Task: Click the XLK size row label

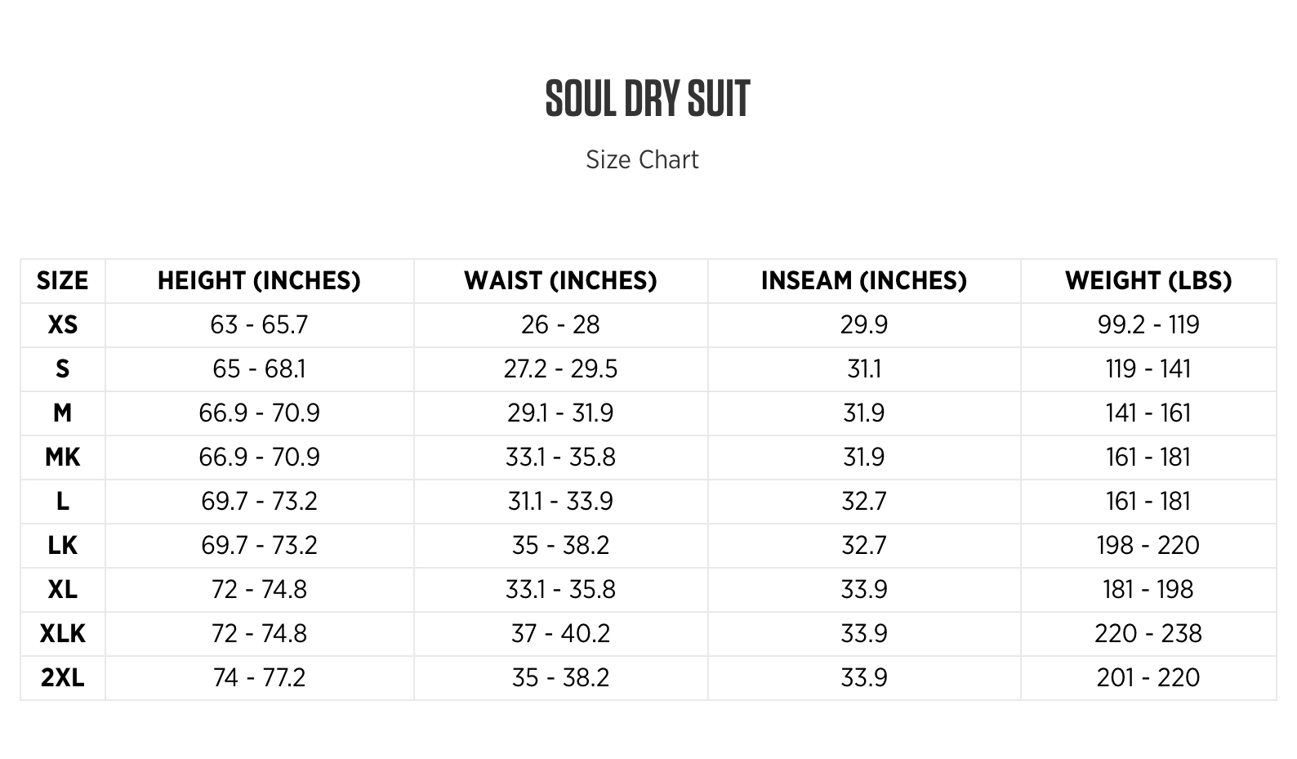Action: (63, 634)
